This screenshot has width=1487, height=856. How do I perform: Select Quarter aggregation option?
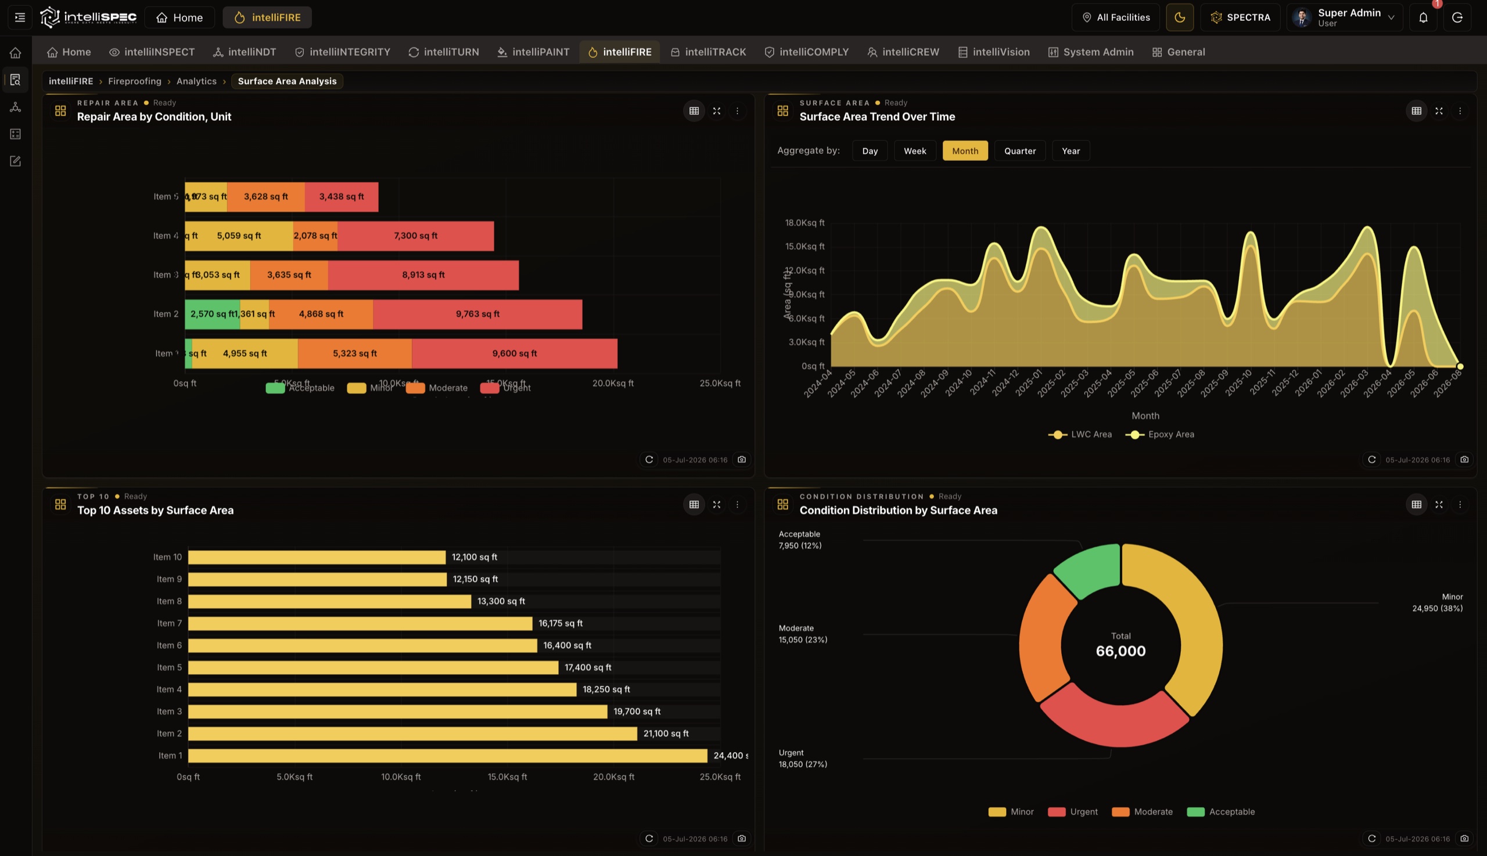[1020, 150]
